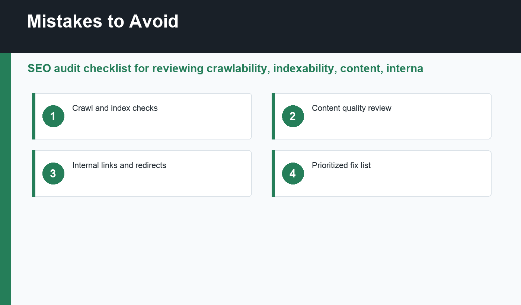Select 'Crawl and index checks' text
The height and width of the screenshot is (305, 521).
pyautogui.click(x=115, y=108)
